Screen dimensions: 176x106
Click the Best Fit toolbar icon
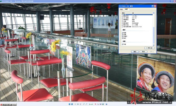tap(76, 104)
